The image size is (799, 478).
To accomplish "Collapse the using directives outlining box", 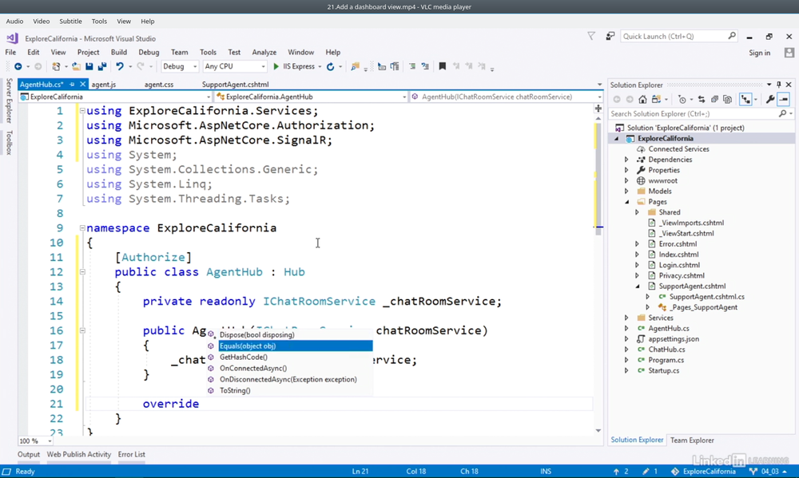I will 82,110.
